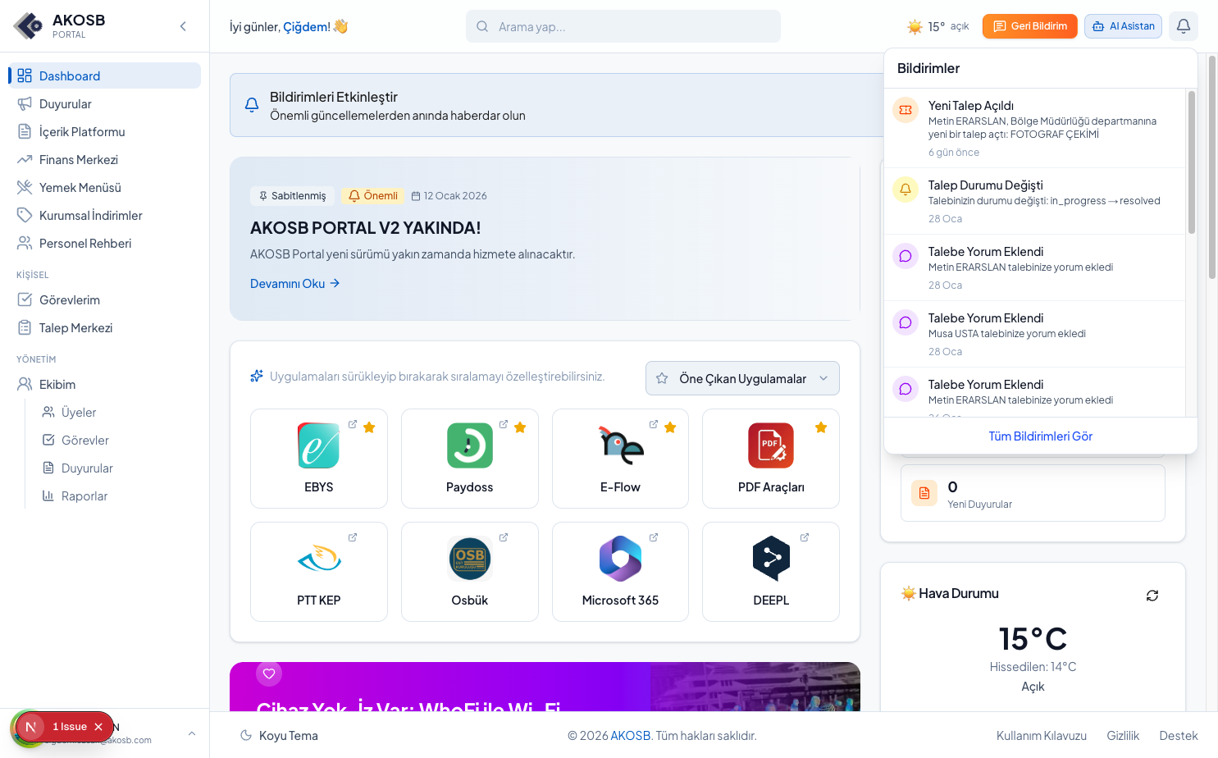This screenshot has height=758, width=1218.
Task: Open Kurumsal İndirimler menu item
Action: (104, 215)
